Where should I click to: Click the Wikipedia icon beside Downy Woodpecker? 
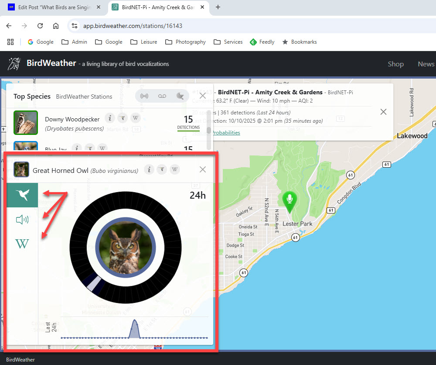coord(136,118)
